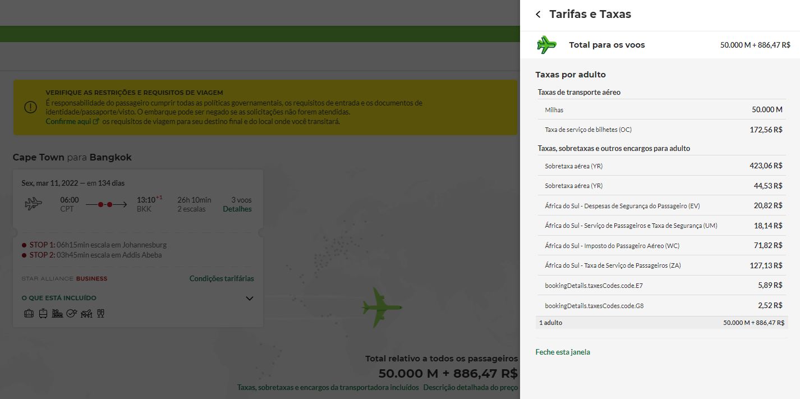Click the 26h 10min duration text

pos(194,200)
